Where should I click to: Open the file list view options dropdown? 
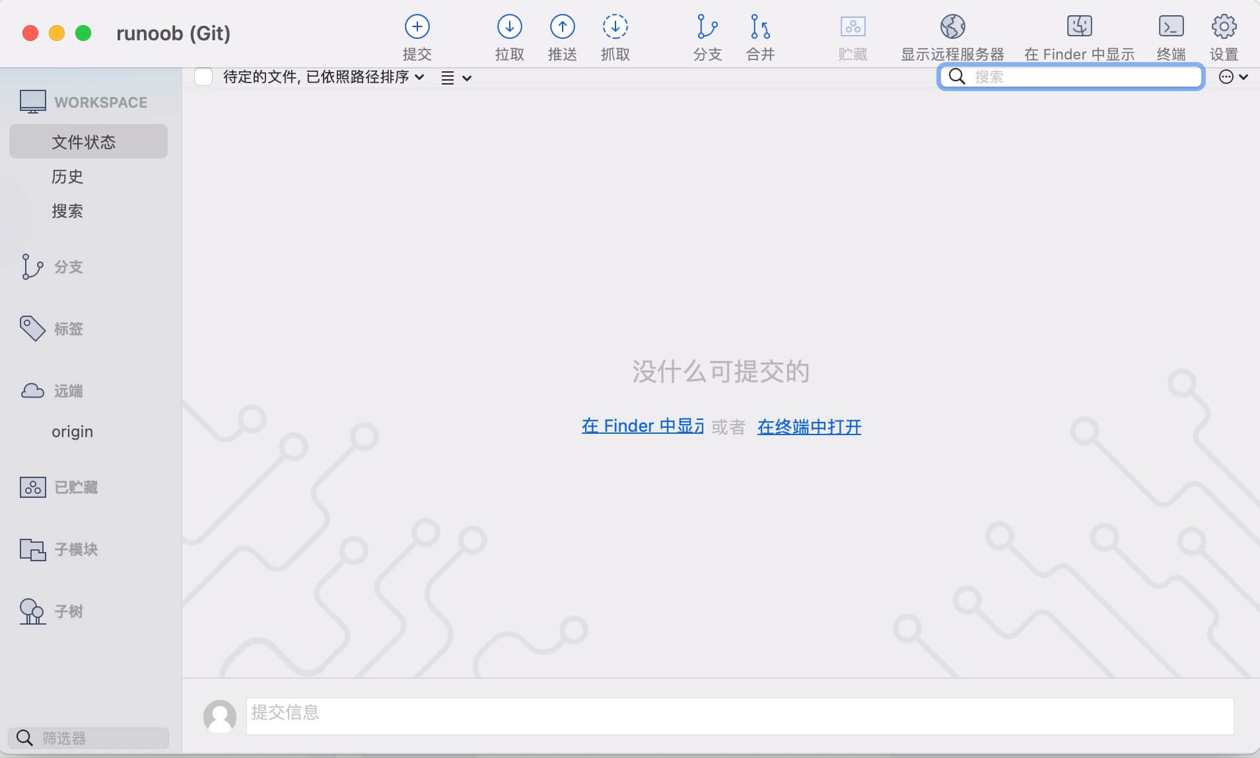(x=456, y=77)
